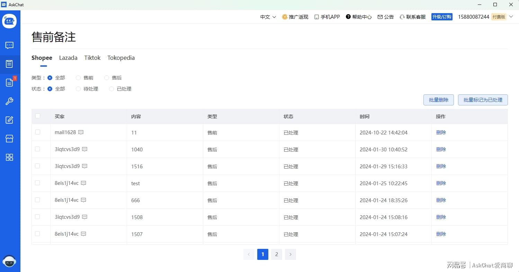This screenshot has width=519, height=272.
Task: Click the 升级/订购 upgrade button
Action: coord(442,17)
